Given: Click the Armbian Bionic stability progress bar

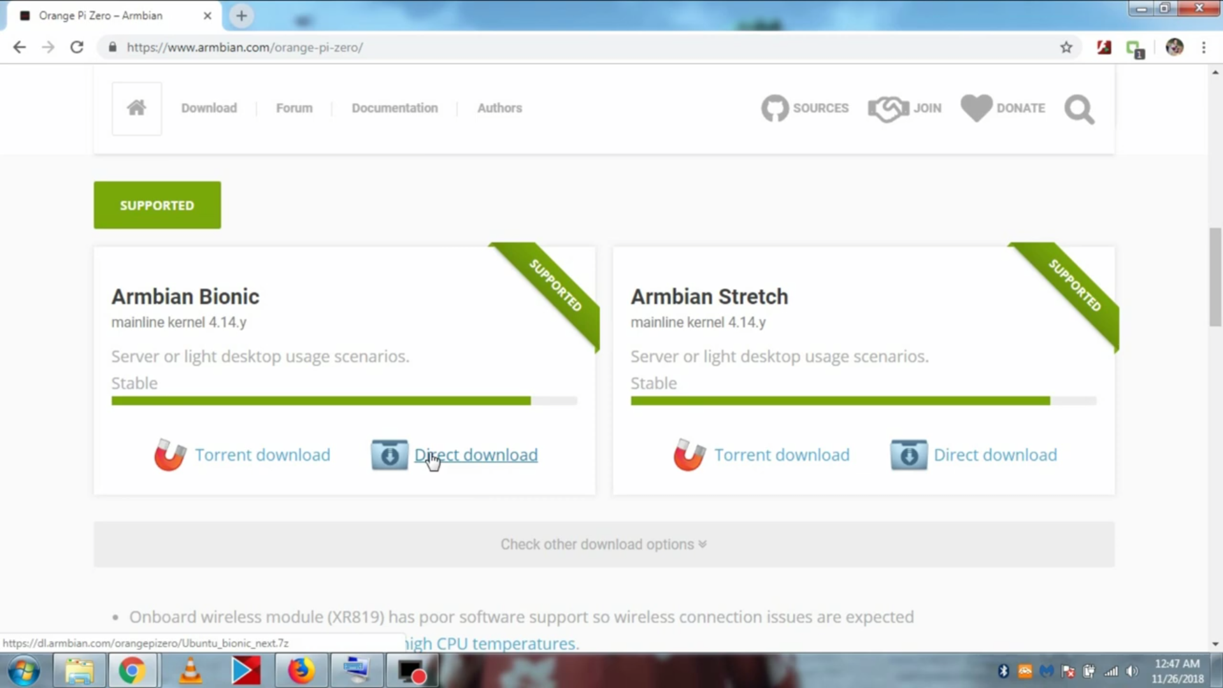Looking at the screenshot, I should click(344, 401).
